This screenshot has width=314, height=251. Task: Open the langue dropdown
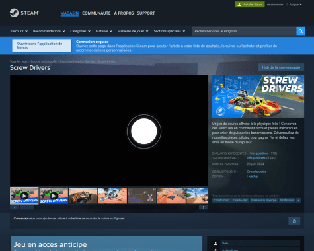coord(295,5)
